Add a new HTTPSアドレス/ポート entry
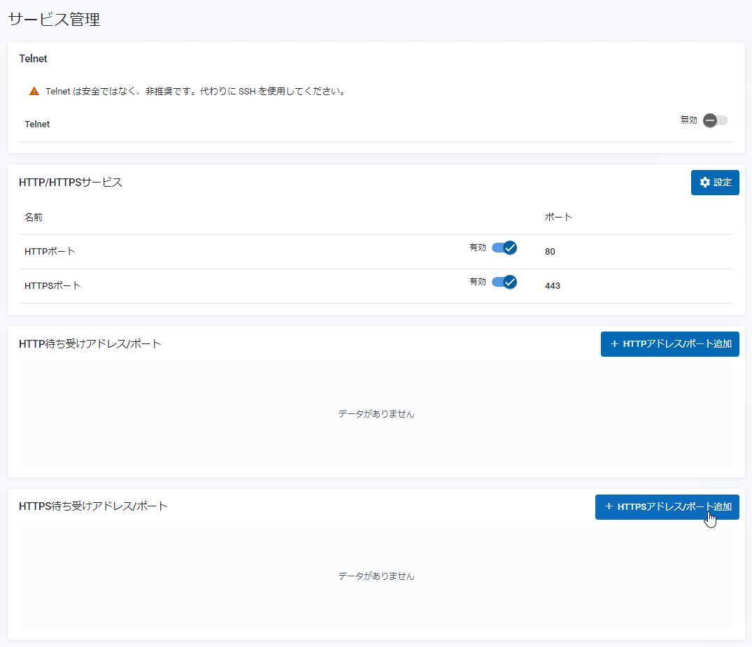752x647 pixels. (667, 507)
